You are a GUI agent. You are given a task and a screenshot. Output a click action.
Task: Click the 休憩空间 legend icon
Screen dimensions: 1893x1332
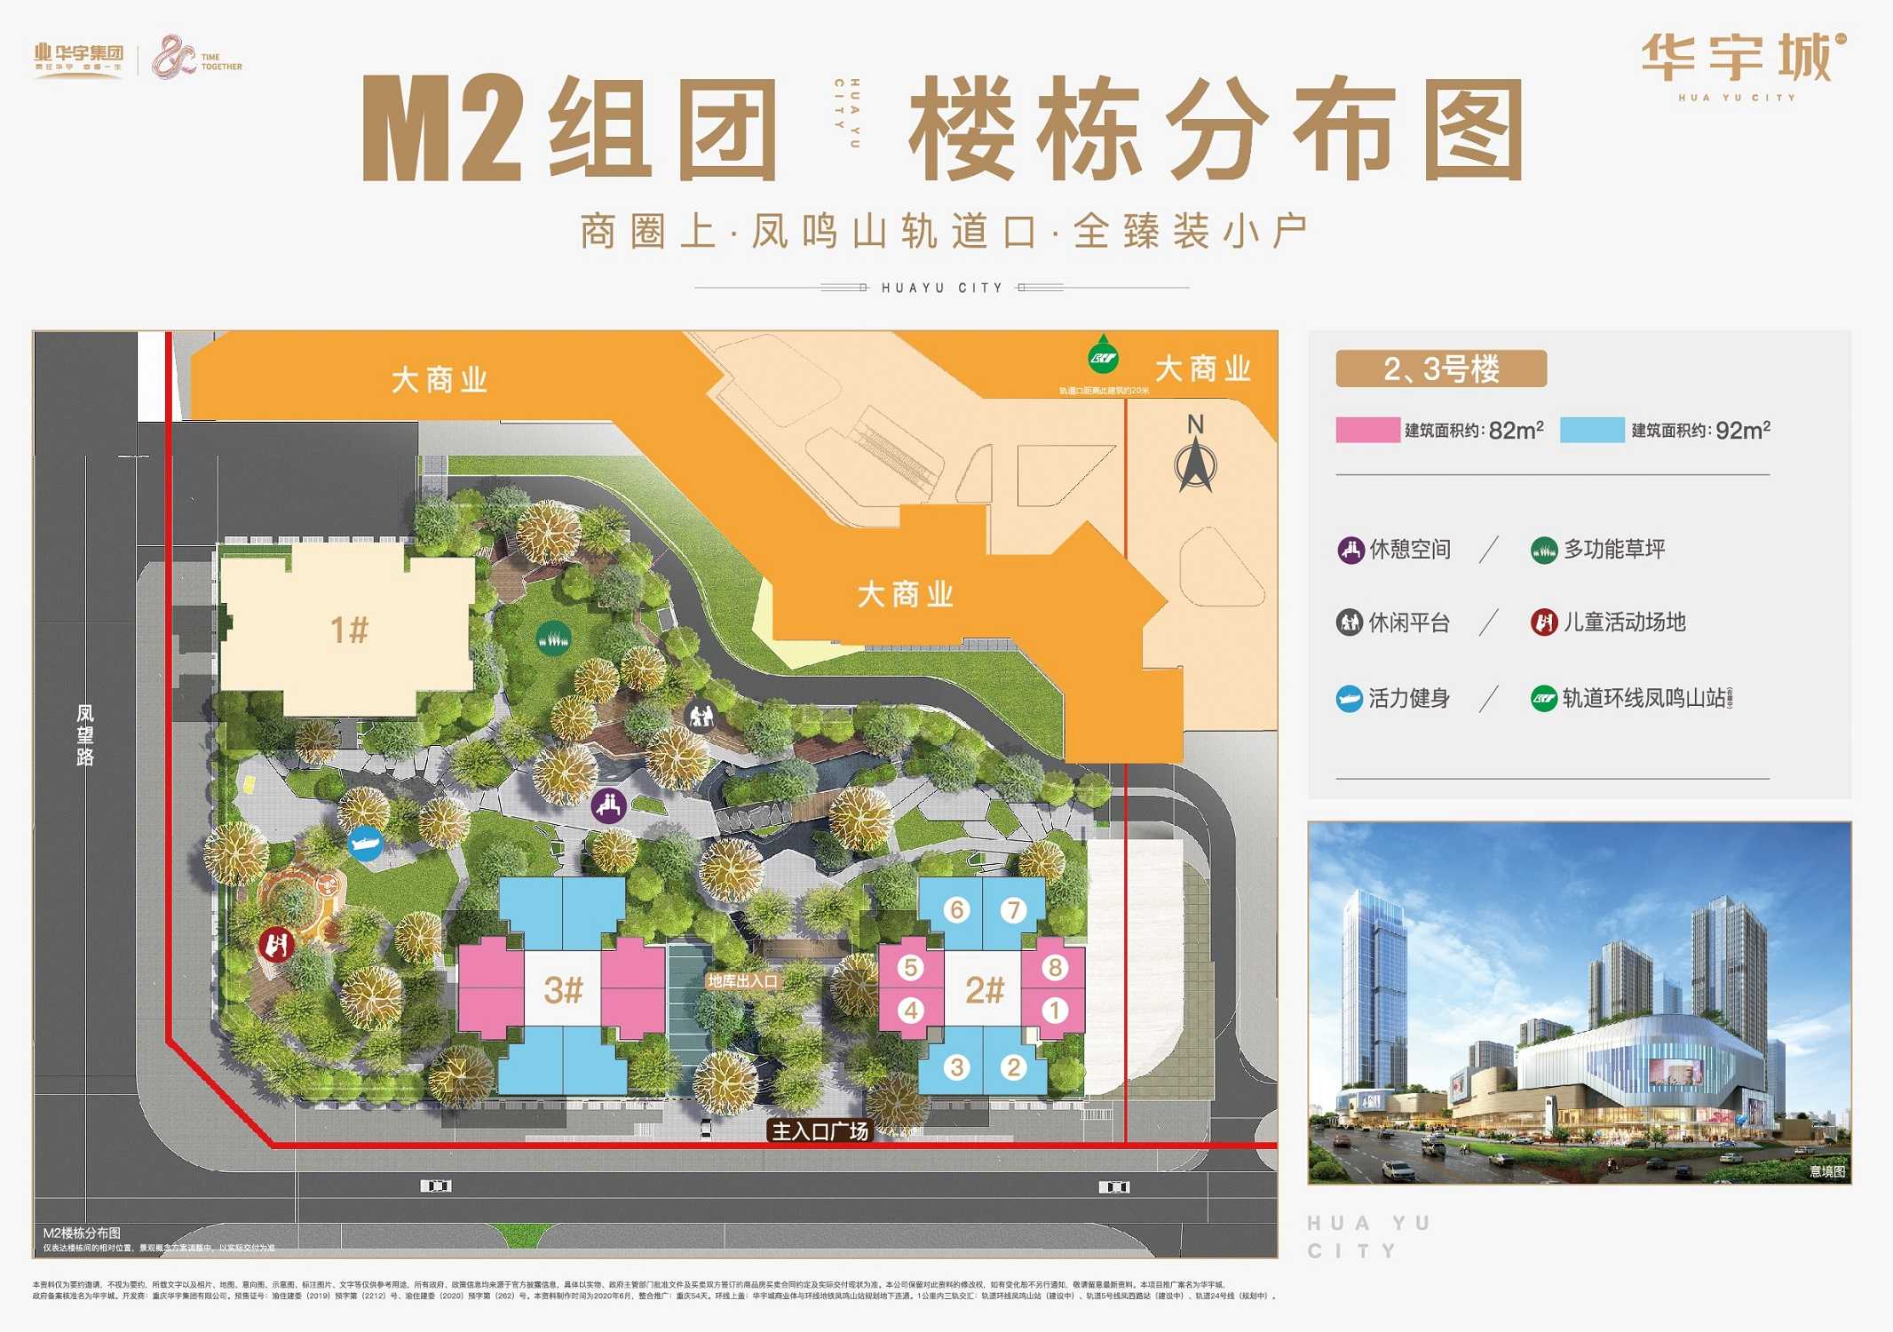pyautogui.click(x=1350, y=550)
